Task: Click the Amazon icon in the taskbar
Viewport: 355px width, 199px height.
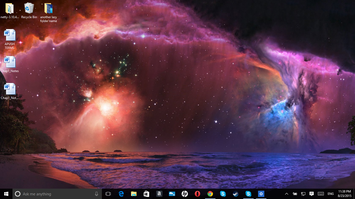Action: [x=159, y=194]
